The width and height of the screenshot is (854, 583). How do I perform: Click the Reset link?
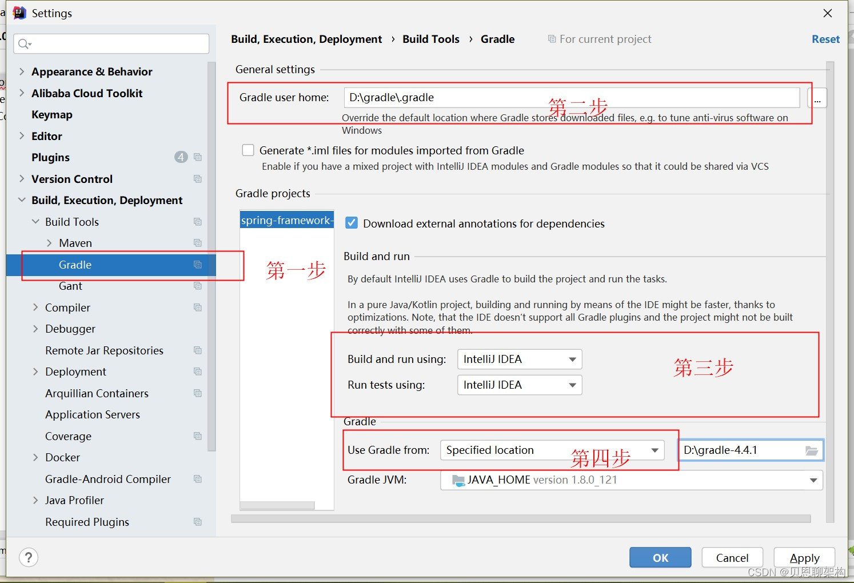pyautogui.click(x=825, y=39)
